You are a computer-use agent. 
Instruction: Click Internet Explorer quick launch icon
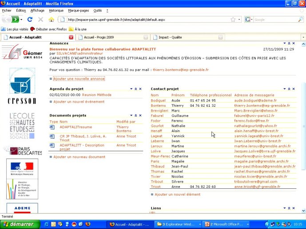[47, 224]
